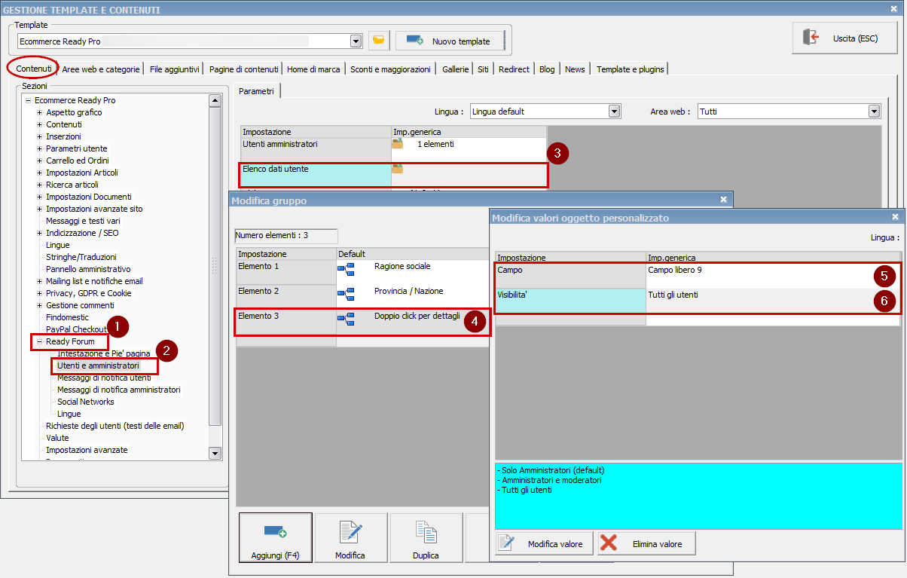Click the Elemento 1 tree icon

(346, 269)
